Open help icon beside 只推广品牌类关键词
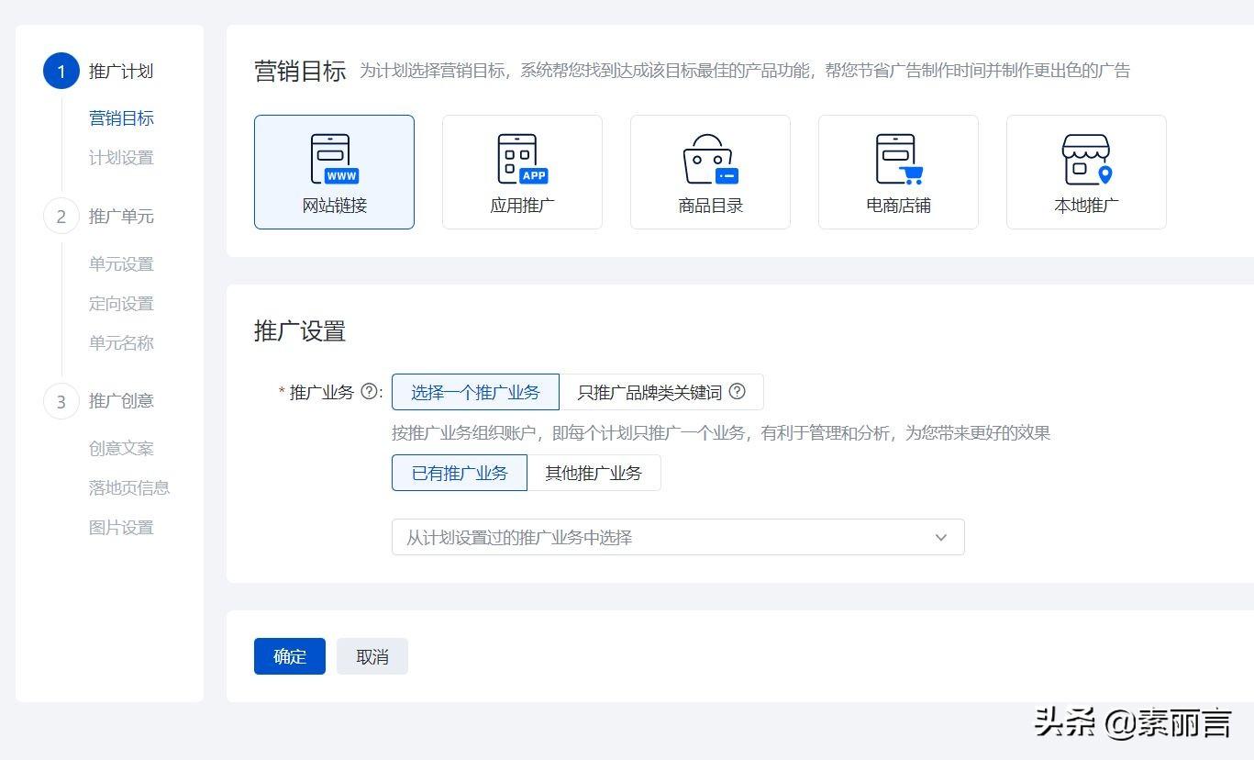This screenshot has width=1254, height=760. pos(737,392)
